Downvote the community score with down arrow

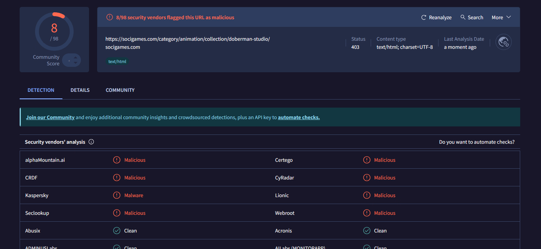76,63
